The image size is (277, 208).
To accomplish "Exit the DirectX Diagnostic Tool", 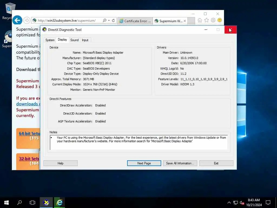I will 216,163.
